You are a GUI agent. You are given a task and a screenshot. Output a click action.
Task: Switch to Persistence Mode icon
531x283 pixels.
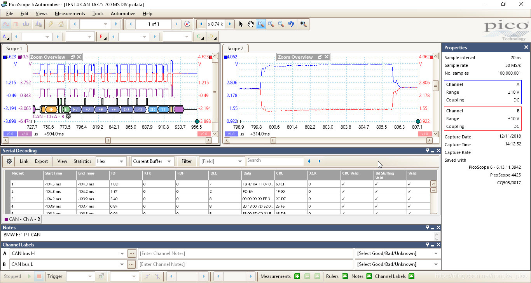click(16, 24)
